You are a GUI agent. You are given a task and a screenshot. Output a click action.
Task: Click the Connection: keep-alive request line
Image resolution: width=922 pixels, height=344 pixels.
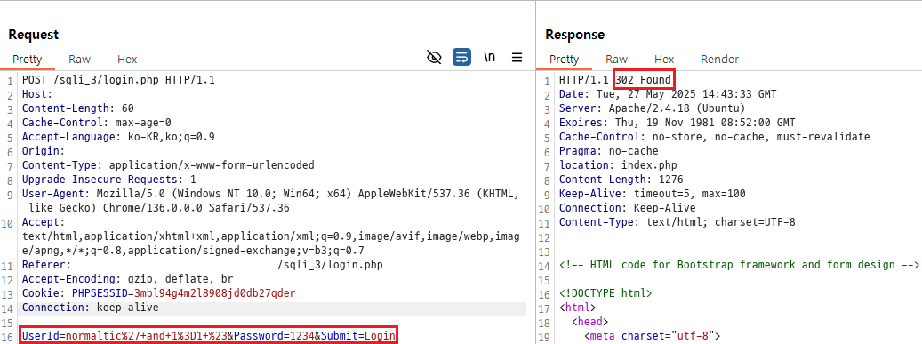(90, 308)
